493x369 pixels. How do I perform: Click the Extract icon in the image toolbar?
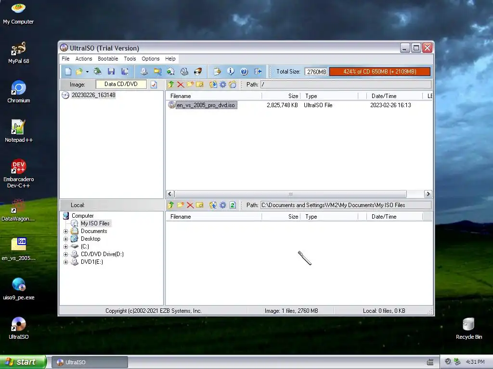[213, 85]
